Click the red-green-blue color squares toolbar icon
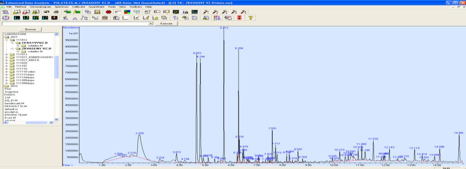The height and width of the screenshot is (169, 466). tap(127, 12)
